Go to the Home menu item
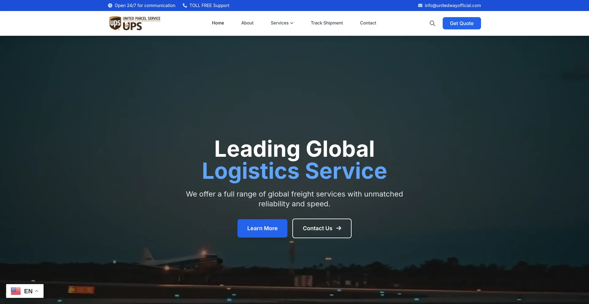Screen dimensions: 589x304 218,23
